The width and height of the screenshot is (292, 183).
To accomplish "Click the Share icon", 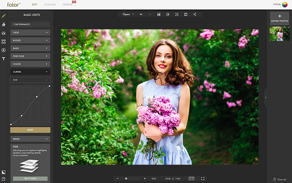I will click(195, 14).
